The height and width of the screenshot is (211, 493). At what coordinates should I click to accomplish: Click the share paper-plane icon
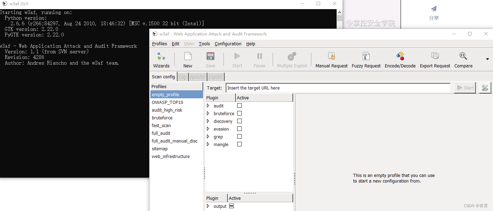tap(434, 9)
